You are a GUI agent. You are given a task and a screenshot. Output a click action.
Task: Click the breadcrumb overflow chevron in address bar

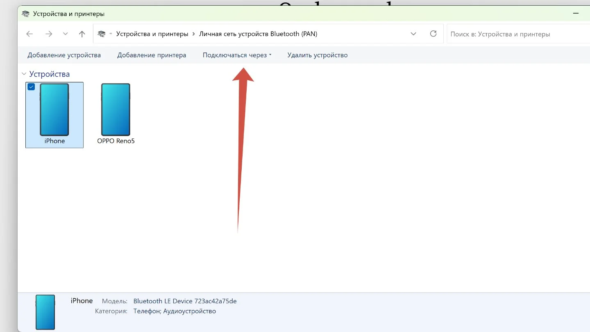pyautogui.click(x=111, y=34)
